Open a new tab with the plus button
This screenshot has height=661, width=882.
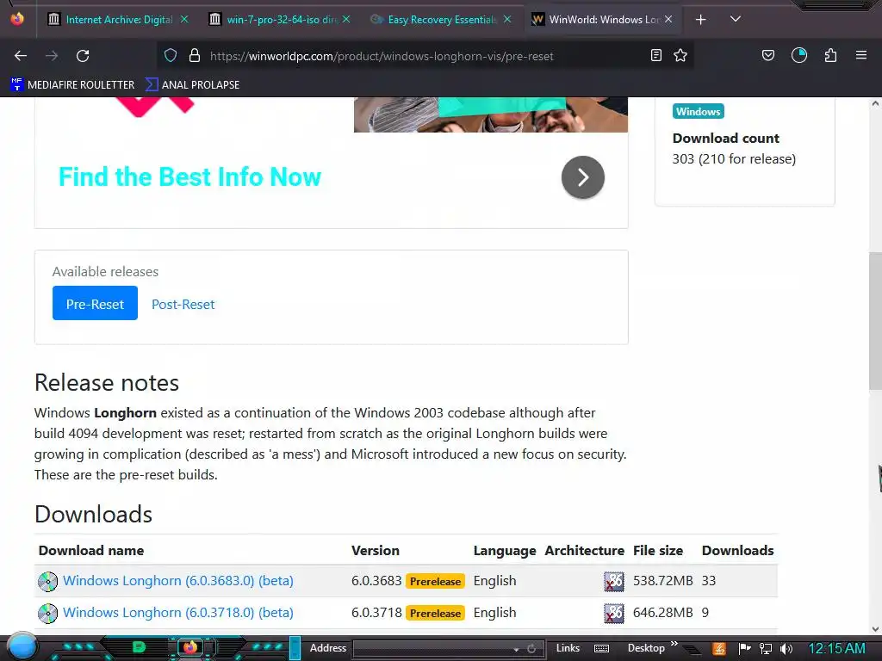(x=700, y=20)
